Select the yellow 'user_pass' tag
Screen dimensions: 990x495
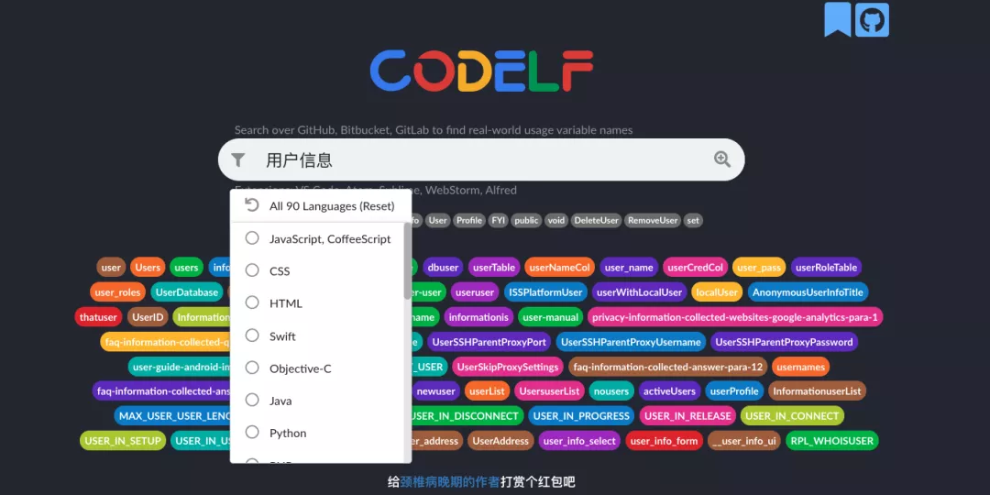[759, 267]
